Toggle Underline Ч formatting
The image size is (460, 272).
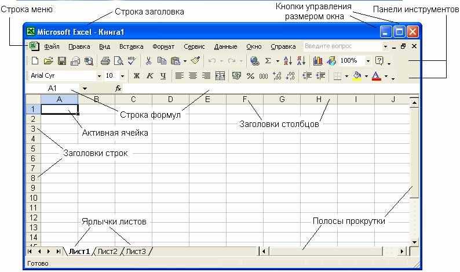(x=163, y=76)
